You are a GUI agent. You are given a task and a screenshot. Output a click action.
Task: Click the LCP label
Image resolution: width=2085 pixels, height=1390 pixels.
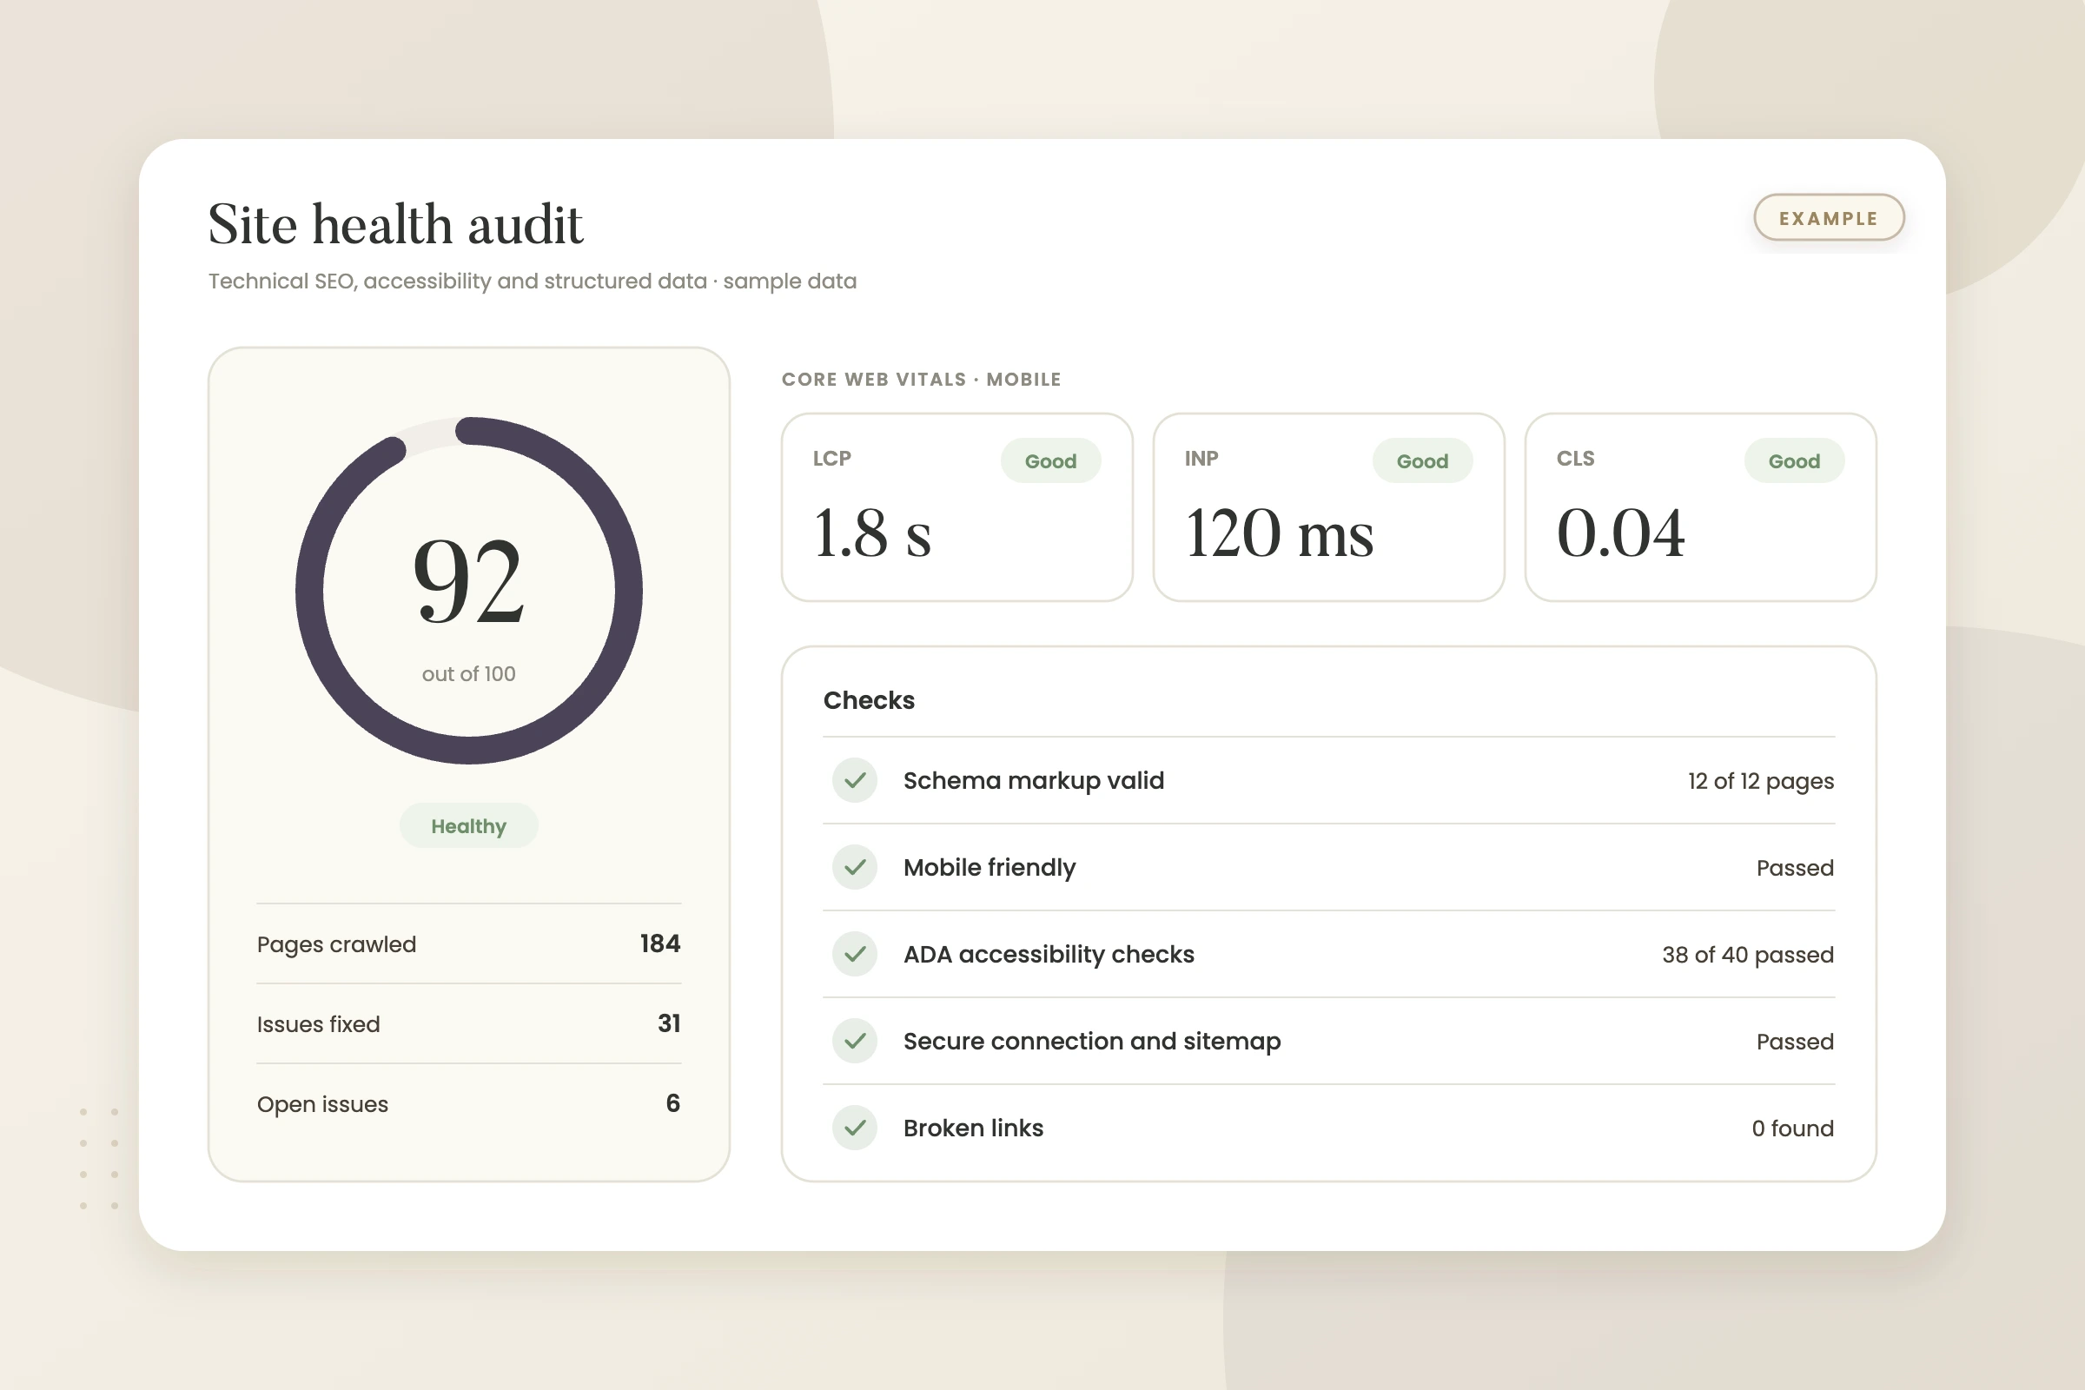(831, 459)
